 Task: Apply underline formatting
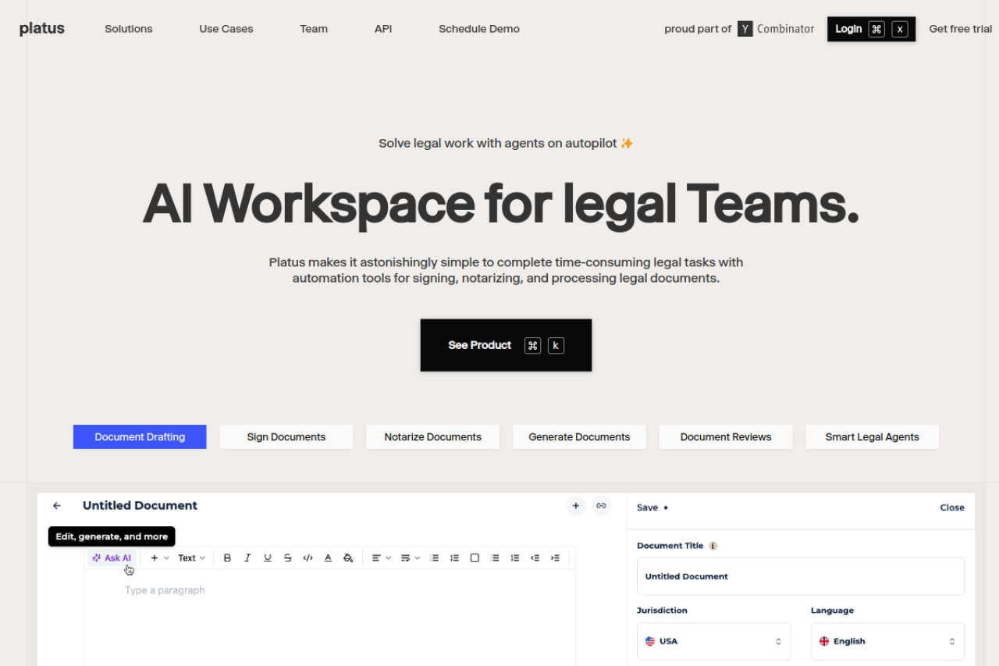click(x=268, y=558)
